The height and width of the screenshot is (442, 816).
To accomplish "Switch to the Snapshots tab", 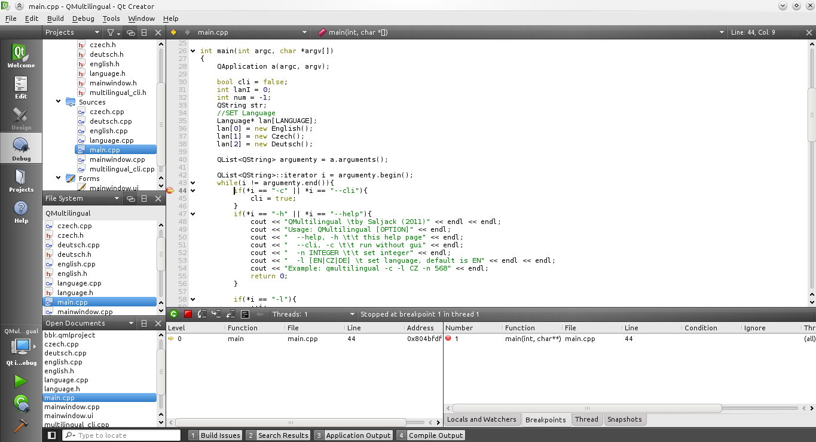I will 625,419.
